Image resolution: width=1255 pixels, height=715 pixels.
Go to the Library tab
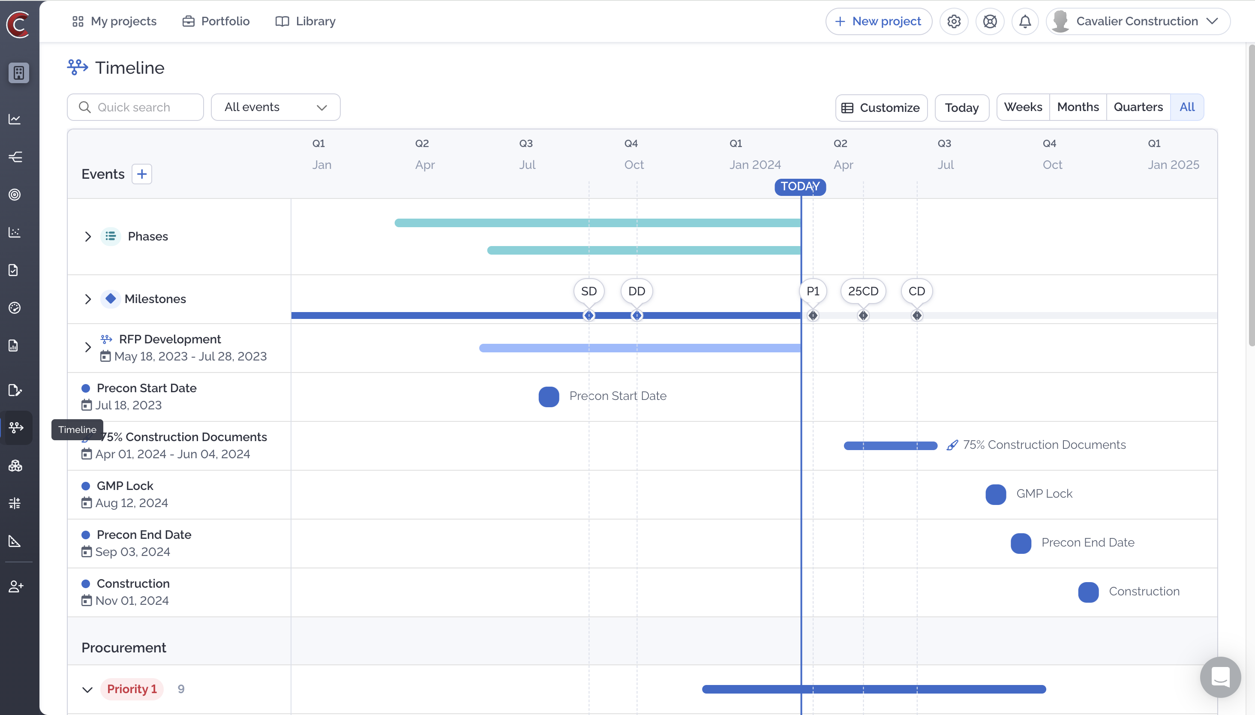coord(306,21)
